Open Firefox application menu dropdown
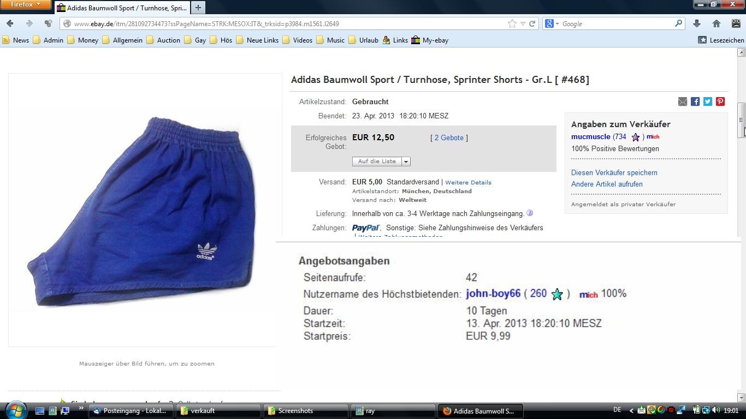746x419 pixels. click(26, 4)
